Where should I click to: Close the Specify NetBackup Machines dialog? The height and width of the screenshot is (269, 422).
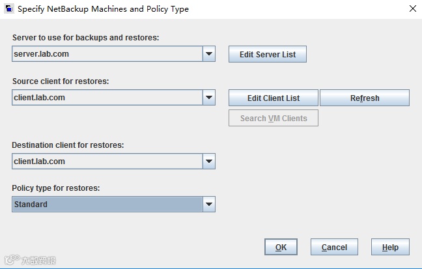pos(412,9)
